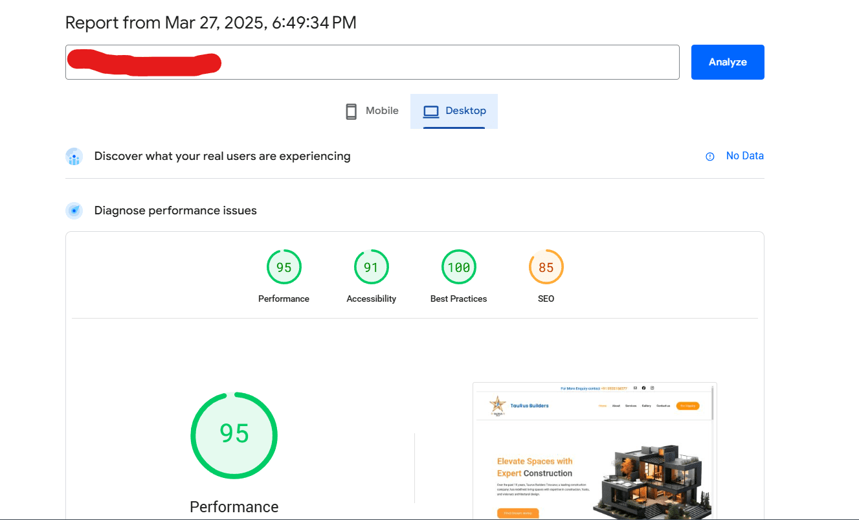Image resolution: width=859 pixels, height=520 pixels.
Task: Click the orange enquiry button in preview header
Action: [687, 406]
